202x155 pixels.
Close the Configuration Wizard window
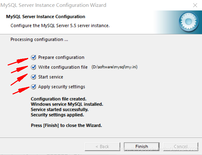(x=195, y=5)
